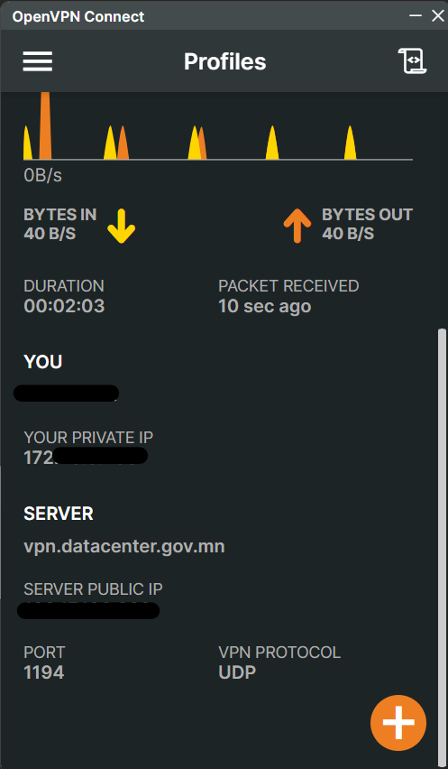Click the port number 1194
Viewport: 448px width, 769px height.
click(43, 672)
